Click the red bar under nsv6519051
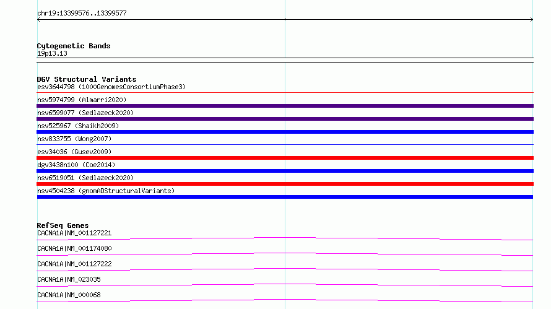 (285, 184)
